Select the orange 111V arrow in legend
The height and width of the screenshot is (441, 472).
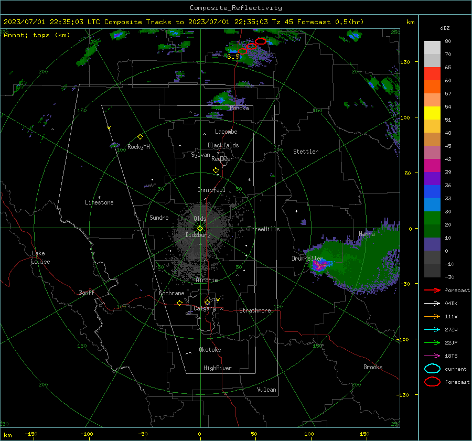tap(432, 316)
